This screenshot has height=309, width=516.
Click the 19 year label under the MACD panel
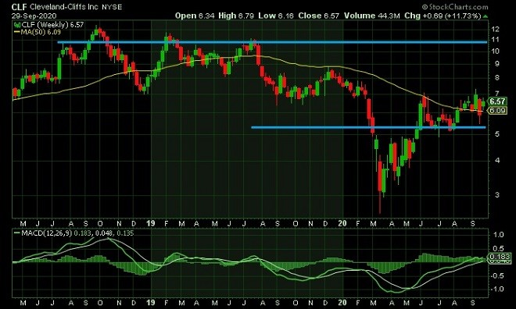[x=150, y=303]
